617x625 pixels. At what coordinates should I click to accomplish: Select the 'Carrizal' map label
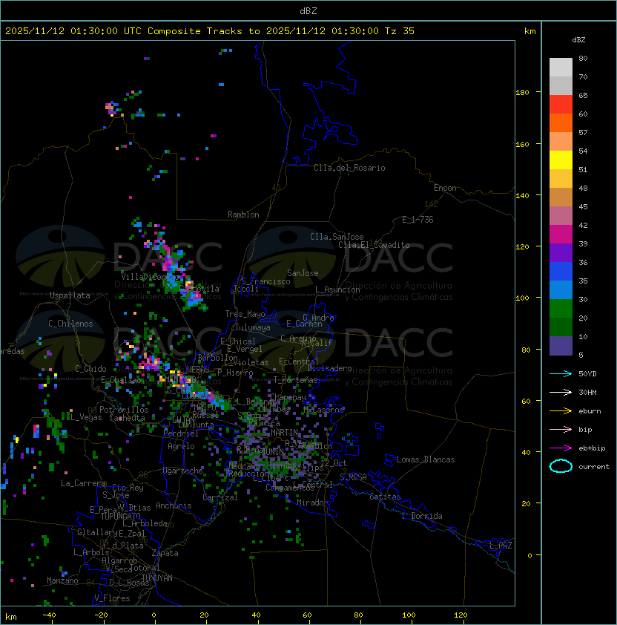(x=220, y=497)
